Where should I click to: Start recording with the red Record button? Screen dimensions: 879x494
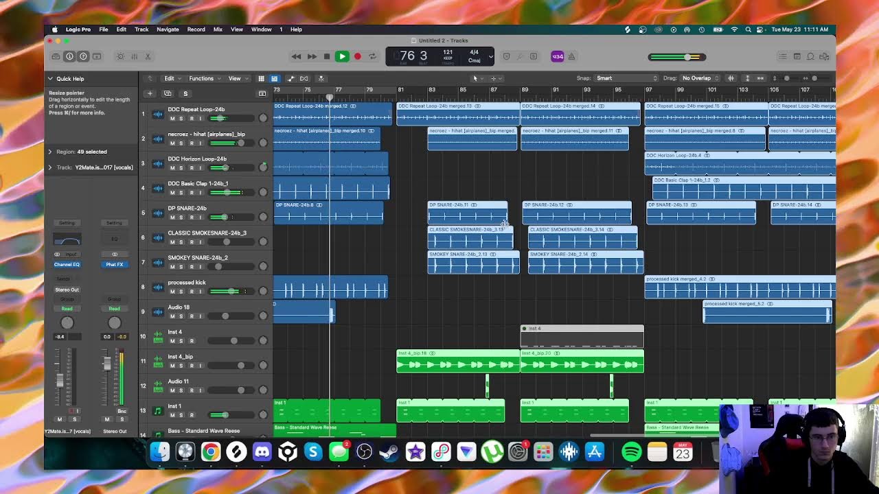point(357,56)
